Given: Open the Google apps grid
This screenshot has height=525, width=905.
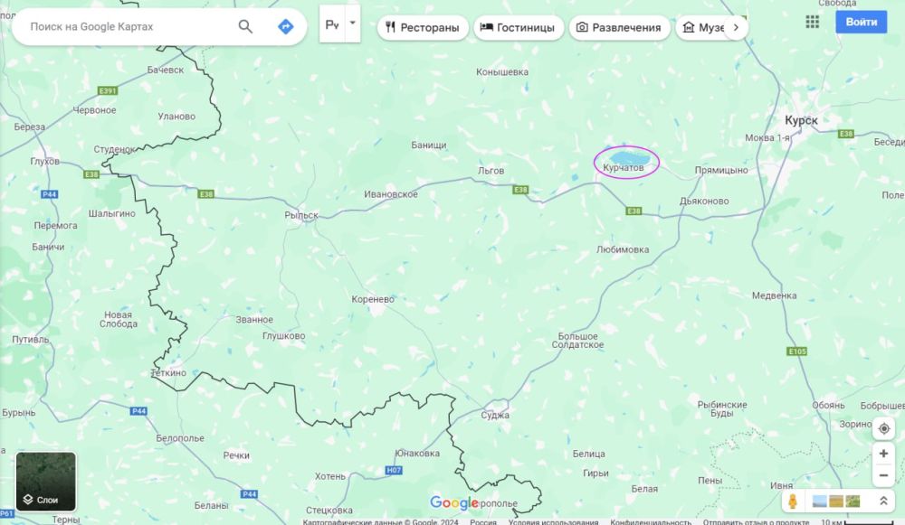Looking at the screenshot, I should [812, 22].
